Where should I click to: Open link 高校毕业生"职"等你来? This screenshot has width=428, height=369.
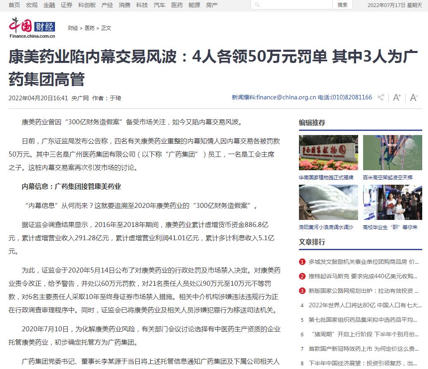click(390, 227)
